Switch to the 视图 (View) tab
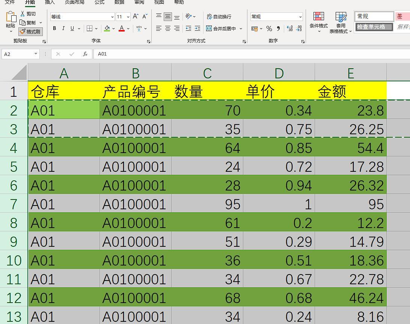This screenshot has height=324, width=410. (x=159, y=2)
